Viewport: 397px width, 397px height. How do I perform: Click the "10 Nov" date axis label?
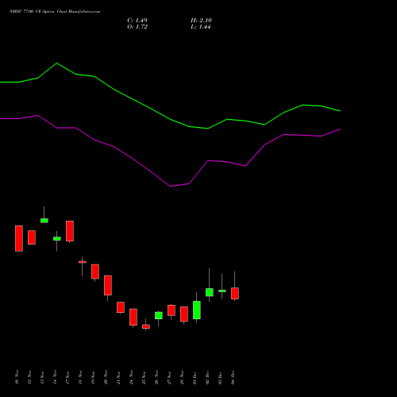(x=17, y=377)
